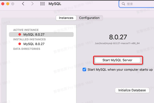Click the INSTALLED INSTANCES header
Viewport: 154px width, 103px height.
pyautogui.click(x=30, y=39)
